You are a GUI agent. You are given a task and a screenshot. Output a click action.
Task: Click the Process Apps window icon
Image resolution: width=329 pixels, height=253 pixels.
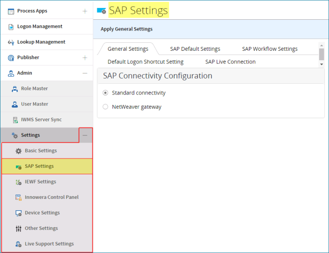click(x=11, y=11)
